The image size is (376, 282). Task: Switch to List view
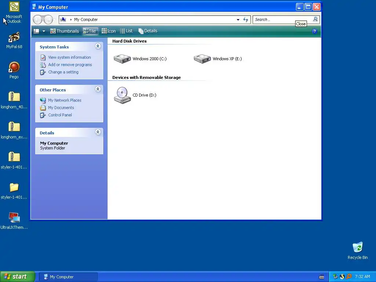click(x=126, y=31)
